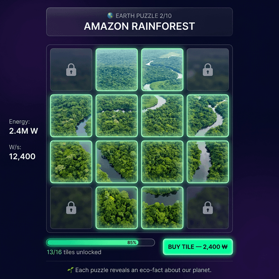Select the top-row tile of dense forest canopy
279x279 pixels.
pos(117,70)
